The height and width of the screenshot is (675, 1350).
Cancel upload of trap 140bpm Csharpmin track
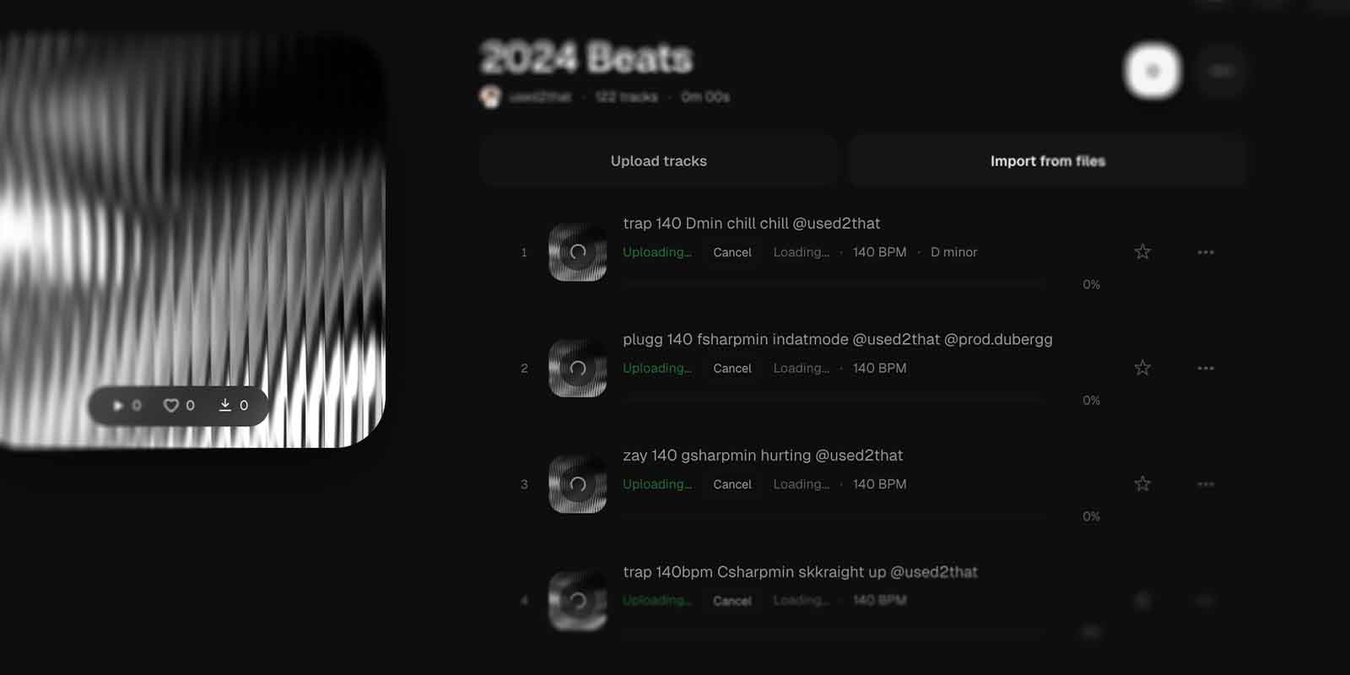[732, 601]
